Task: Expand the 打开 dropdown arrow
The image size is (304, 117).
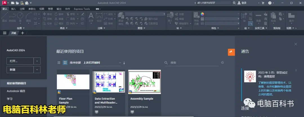Action: pos(37,61)
